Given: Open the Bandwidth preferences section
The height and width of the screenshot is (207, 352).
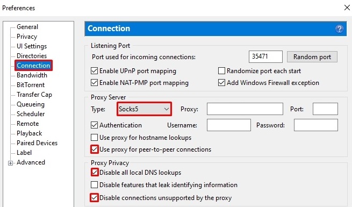Looking at the screenshot, I should point(32,75).
